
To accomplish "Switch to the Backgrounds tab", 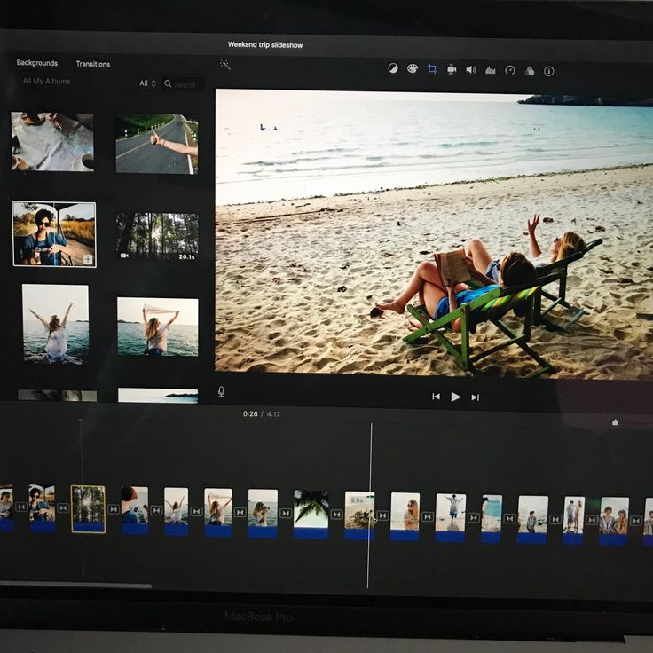I will 37,63.
